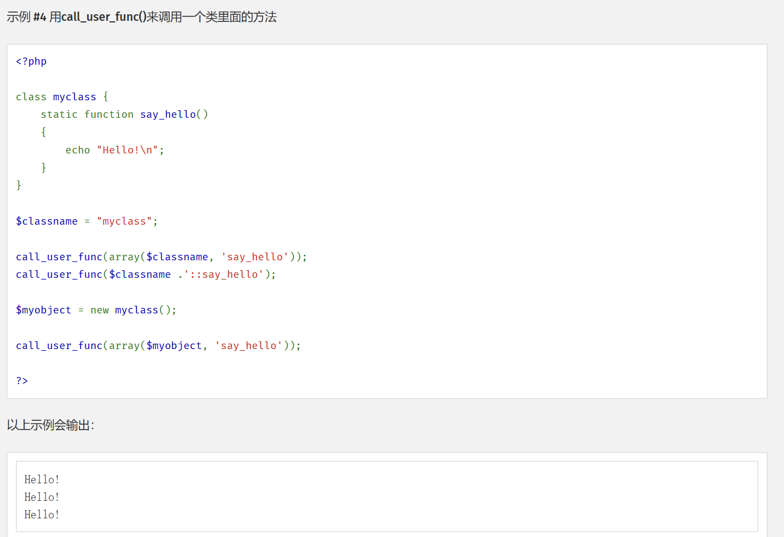Viewport: 784px width, 537px height.
Task: Click the $classname variable assignment line
Action: click(47, 221)
